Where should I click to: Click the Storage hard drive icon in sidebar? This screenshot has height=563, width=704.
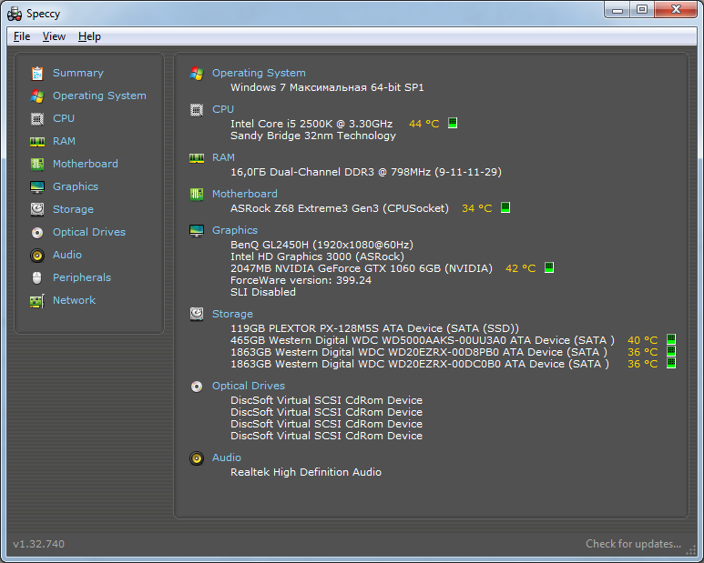tap(37, 209)
